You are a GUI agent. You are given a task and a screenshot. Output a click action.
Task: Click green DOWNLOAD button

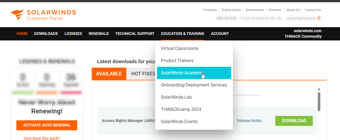(294, 121)
